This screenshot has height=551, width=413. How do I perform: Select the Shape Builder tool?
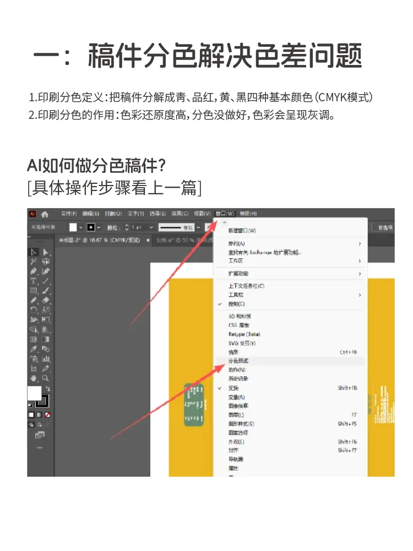[x=34, y=330]
